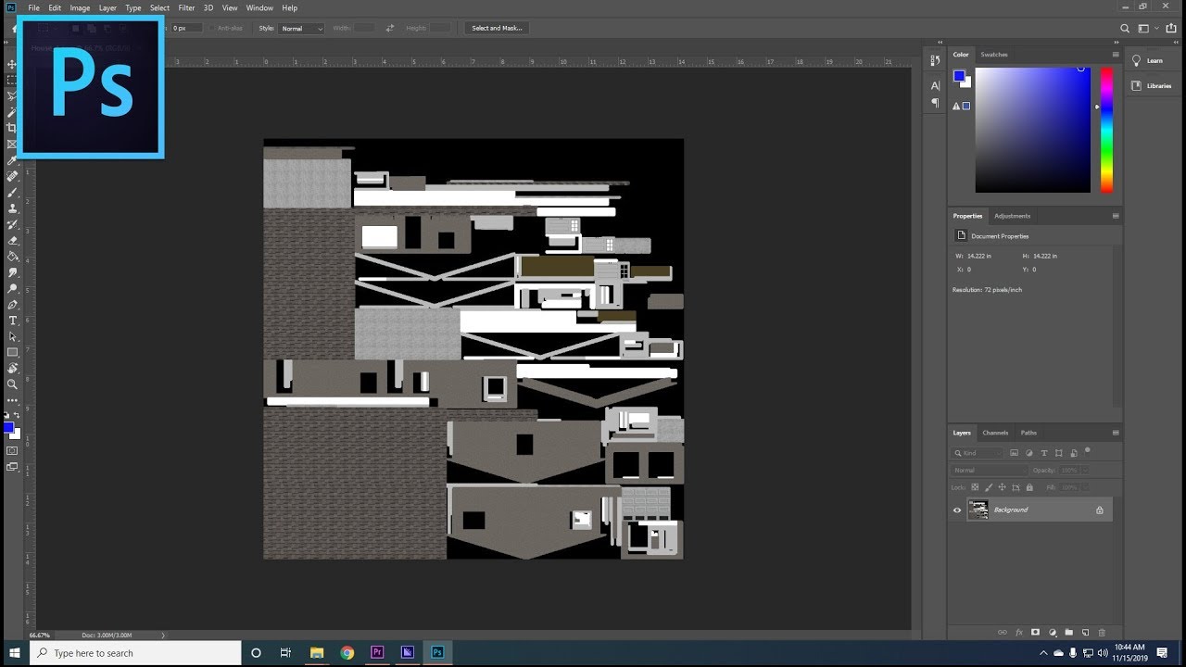Add a layer mask from Layers footer
1186x667 pixels.
(1036, 633)
